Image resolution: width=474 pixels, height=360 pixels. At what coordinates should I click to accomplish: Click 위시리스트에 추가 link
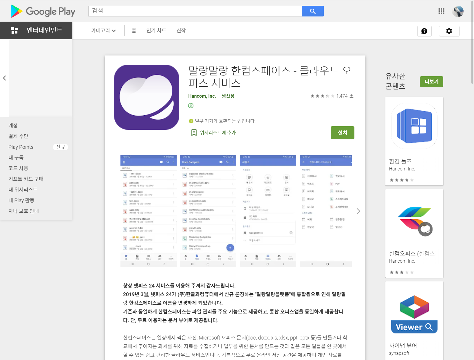coord(218,133)
